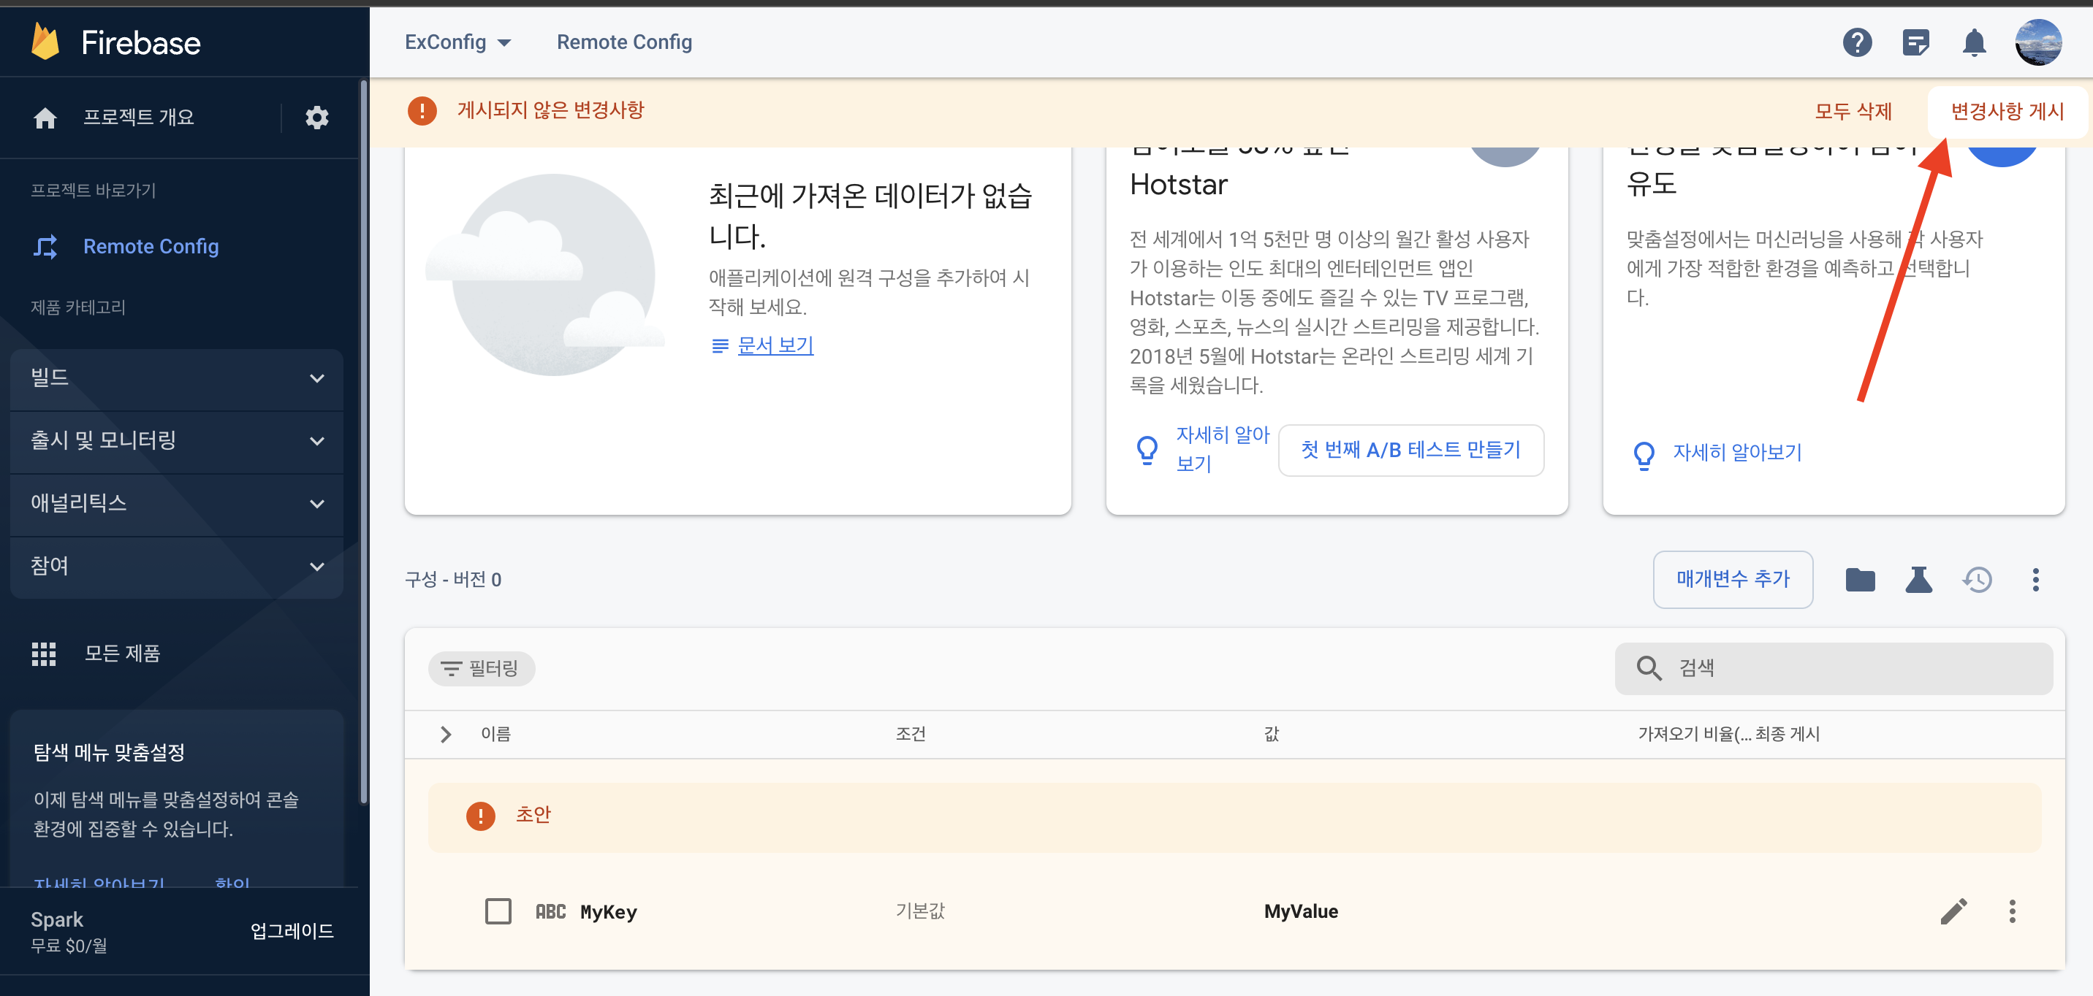Click the folder group icon

click(x=1860, y=580)
